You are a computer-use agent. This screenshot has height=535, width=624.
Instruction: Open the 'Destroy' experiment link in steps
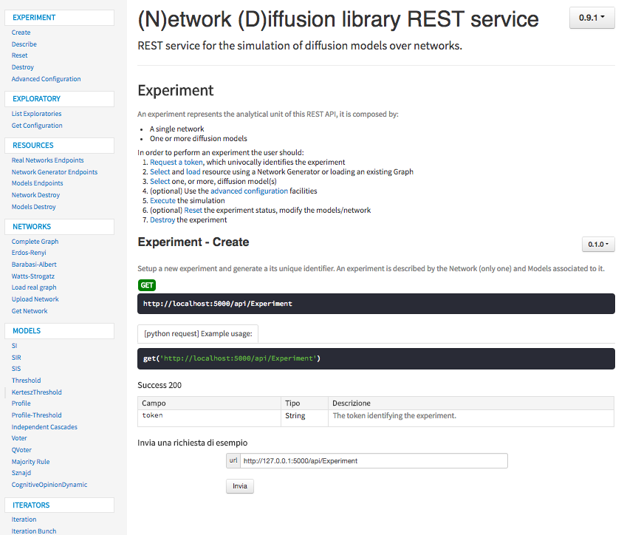pyautogui.click(x=162, y=219)
